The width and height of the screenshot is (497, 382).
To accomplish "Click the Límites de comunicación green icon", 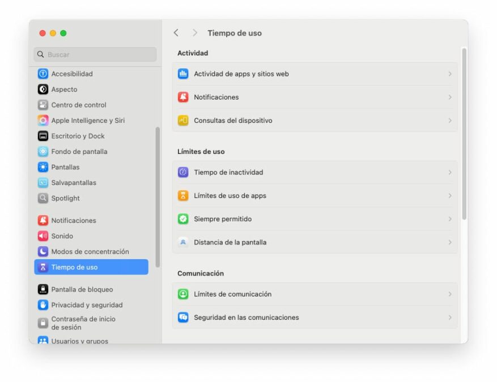I will pyautogui.click(x=183, y=294).
